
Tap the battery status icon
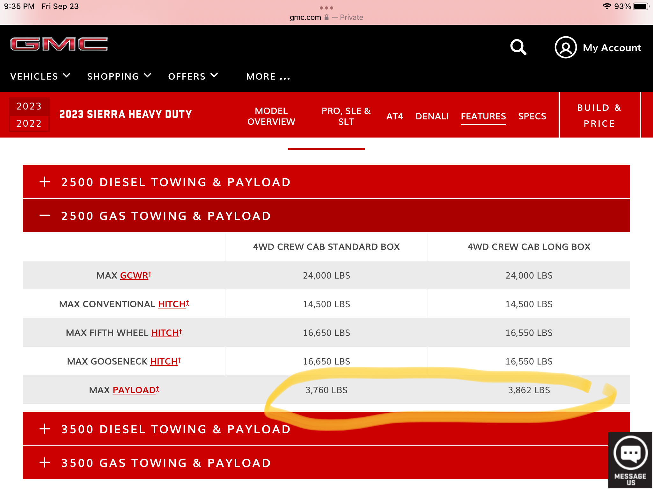641,6
